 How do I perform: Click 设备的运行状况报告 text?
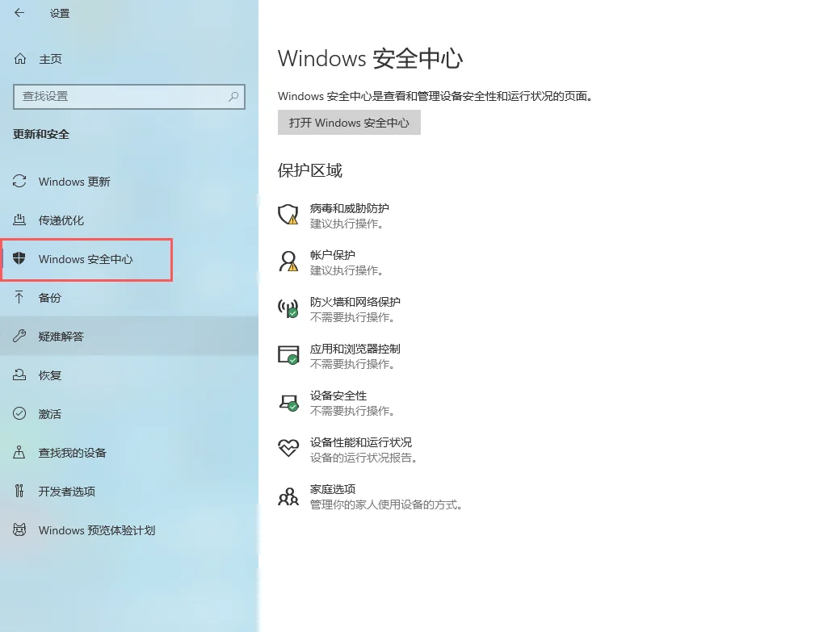pos(363,458)
